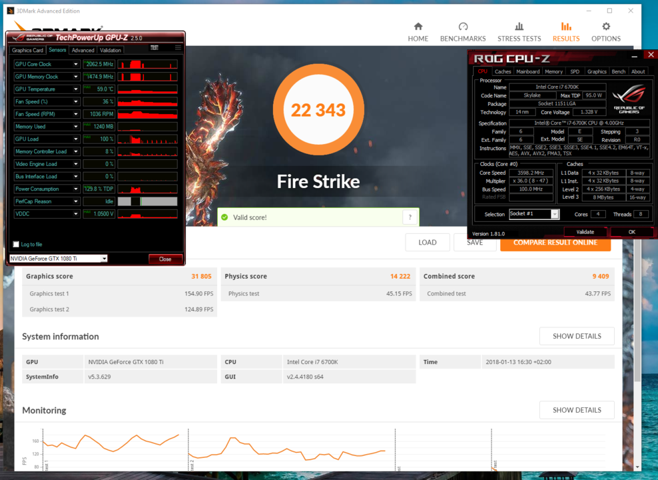Open the Mainboard tab in CPU-Z
The height and width of the screenshot is (480, 658).
(x=528, y=71)
